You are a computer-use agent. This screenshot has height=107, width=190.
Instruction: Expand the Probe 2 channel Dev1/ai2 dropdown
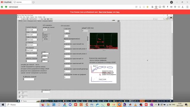pyautogui.click(x=37, y=40)
